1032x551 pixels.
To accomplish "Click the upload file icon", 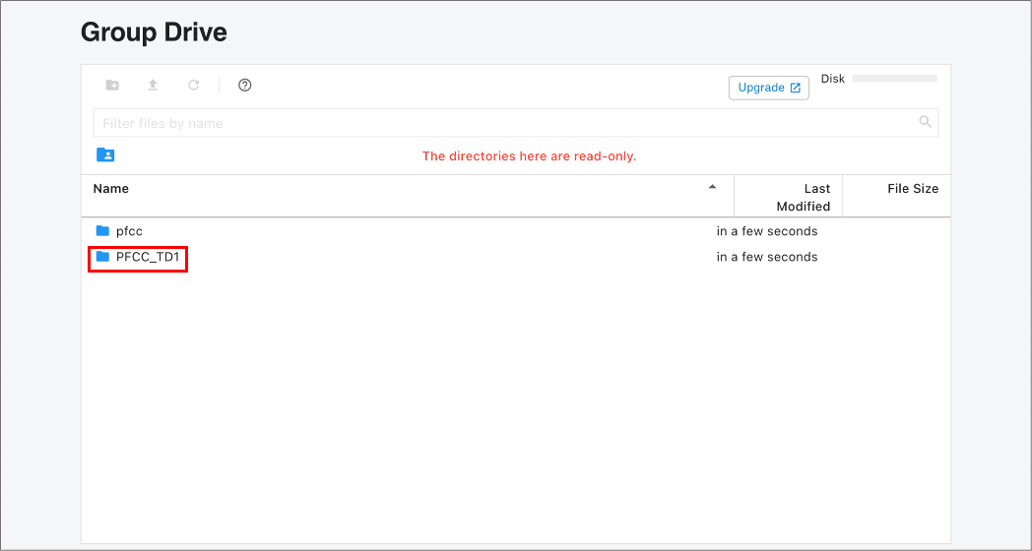I will [153, 86].
